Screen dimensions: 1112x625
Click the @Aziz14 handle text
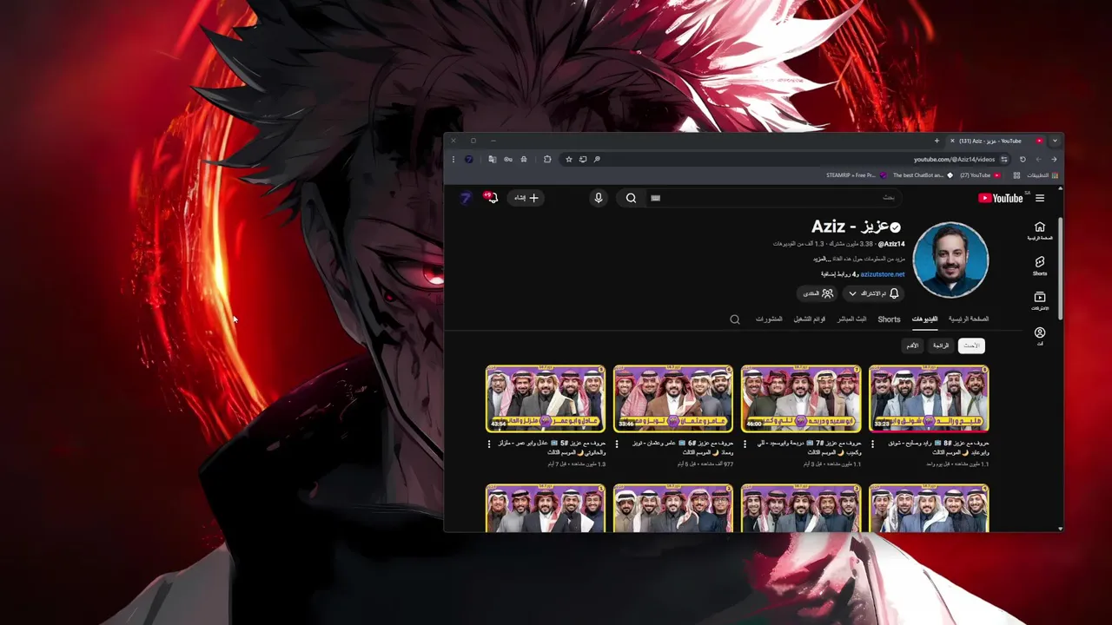pos(891,244)
